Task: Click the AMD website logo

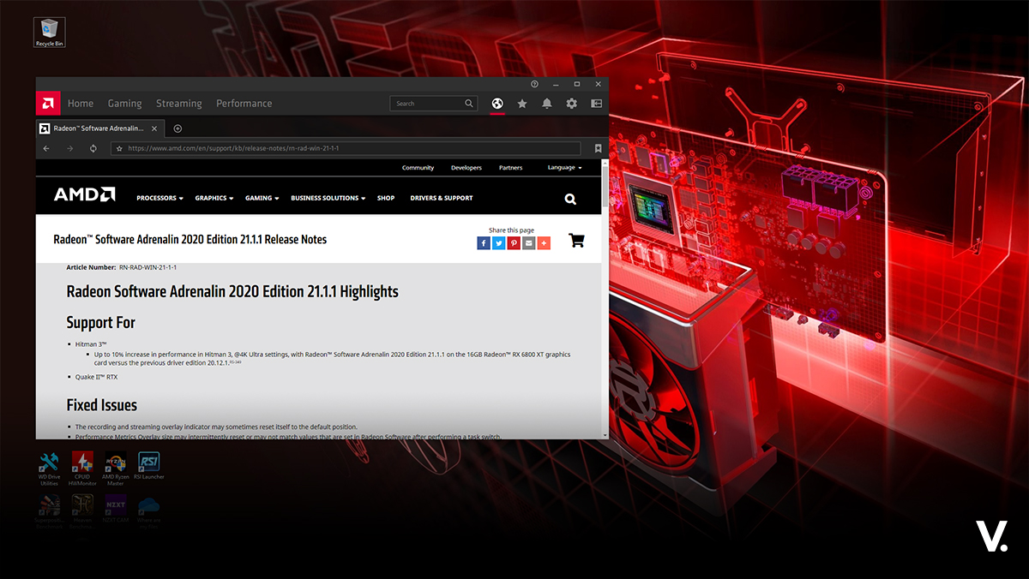Action: [84, 194]
